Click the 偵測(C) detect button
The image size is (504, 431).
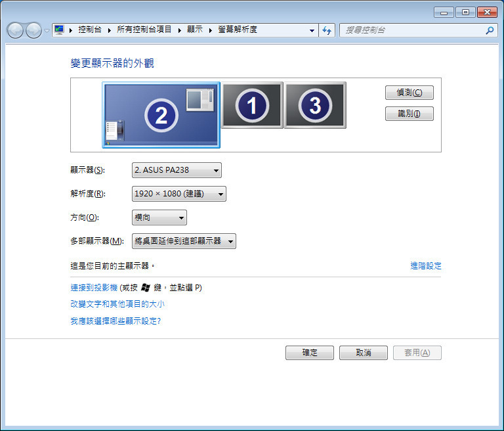coord(409,93)
